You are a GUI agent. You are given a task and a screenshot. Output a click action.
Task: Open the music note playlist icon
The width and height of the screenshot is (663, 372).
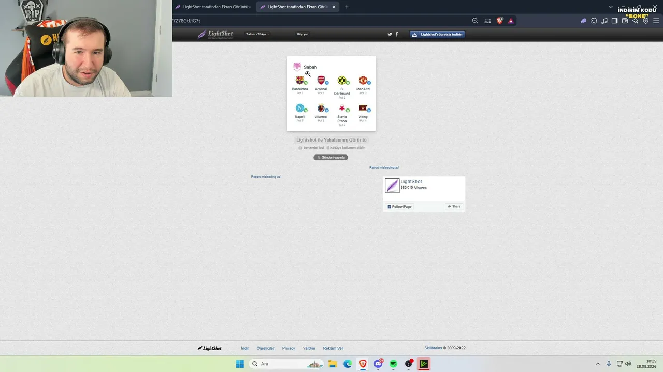click(604, 21)
